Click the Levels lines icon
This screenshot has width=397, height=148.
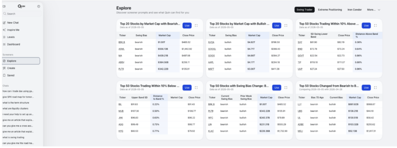(4, 37)
